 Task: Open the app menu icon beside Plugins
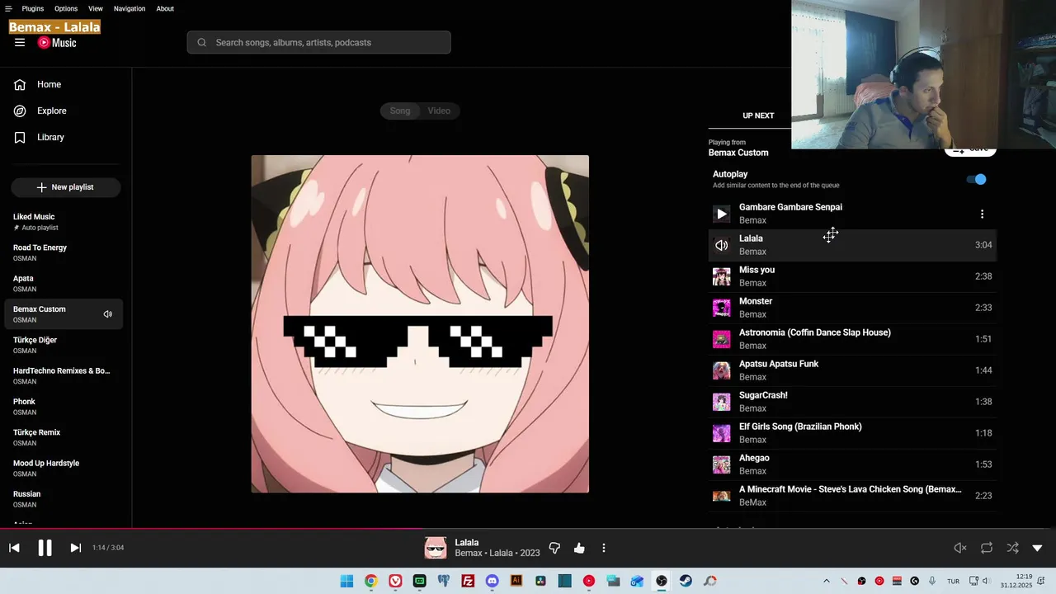coord(8,8)
